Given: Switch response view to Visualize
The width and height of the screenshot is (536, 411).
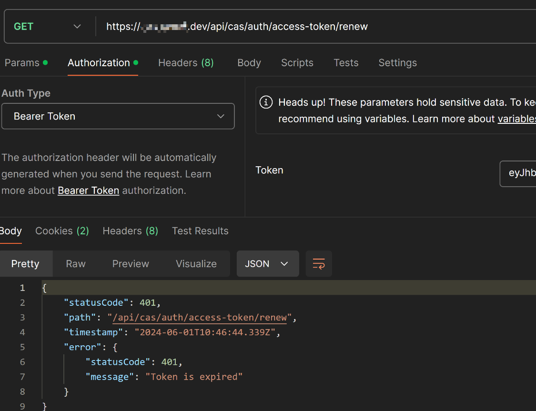Looking at the screenshot, I should click(x=196, y=264).
